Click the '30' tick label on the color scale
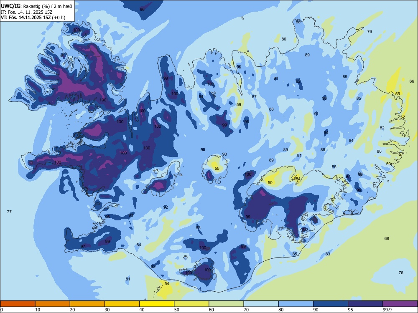Viewport: 418px width, 313px height. [x=107, y=310]
